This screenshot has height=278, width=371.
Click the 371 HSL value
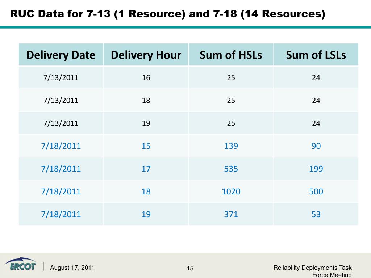[x=231, y=214]
